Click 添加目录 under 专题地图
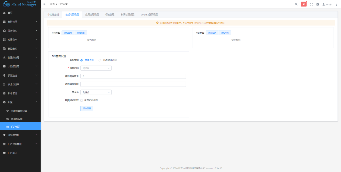Viewport: 341px width, 172px height. pyautogui.click(x=212, y=33)
